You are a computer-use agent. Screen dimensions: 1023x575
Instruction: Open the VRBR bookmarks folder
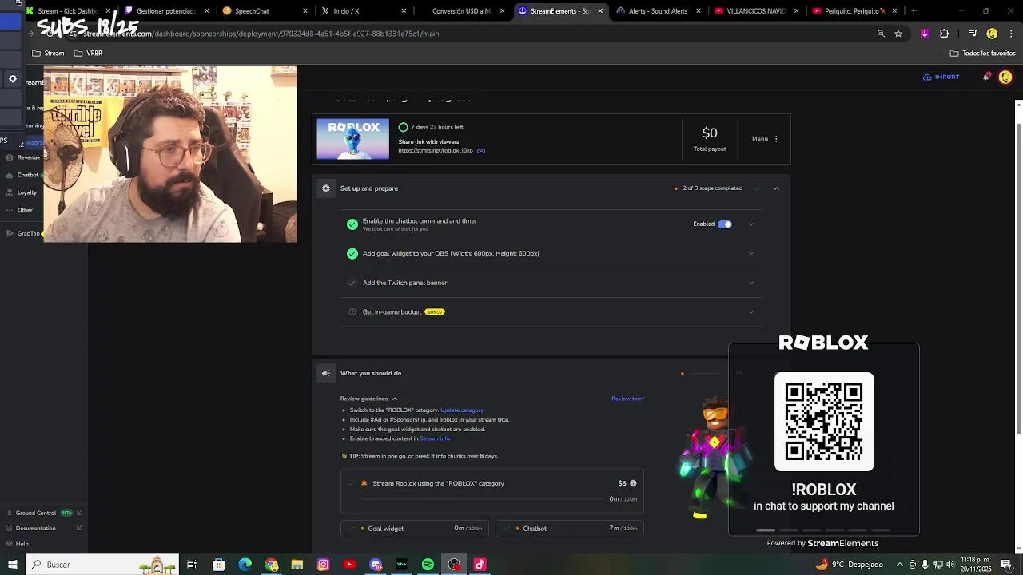88,54
